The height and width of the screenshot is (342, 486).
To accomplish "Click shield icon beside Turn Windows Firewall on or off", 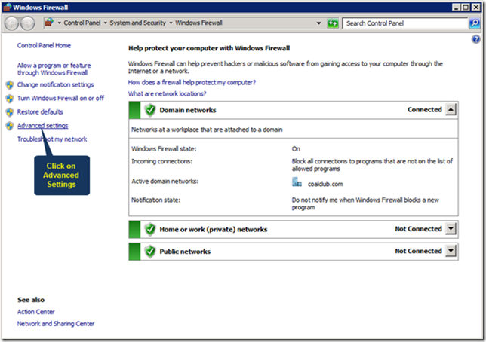I will (10, 99).
